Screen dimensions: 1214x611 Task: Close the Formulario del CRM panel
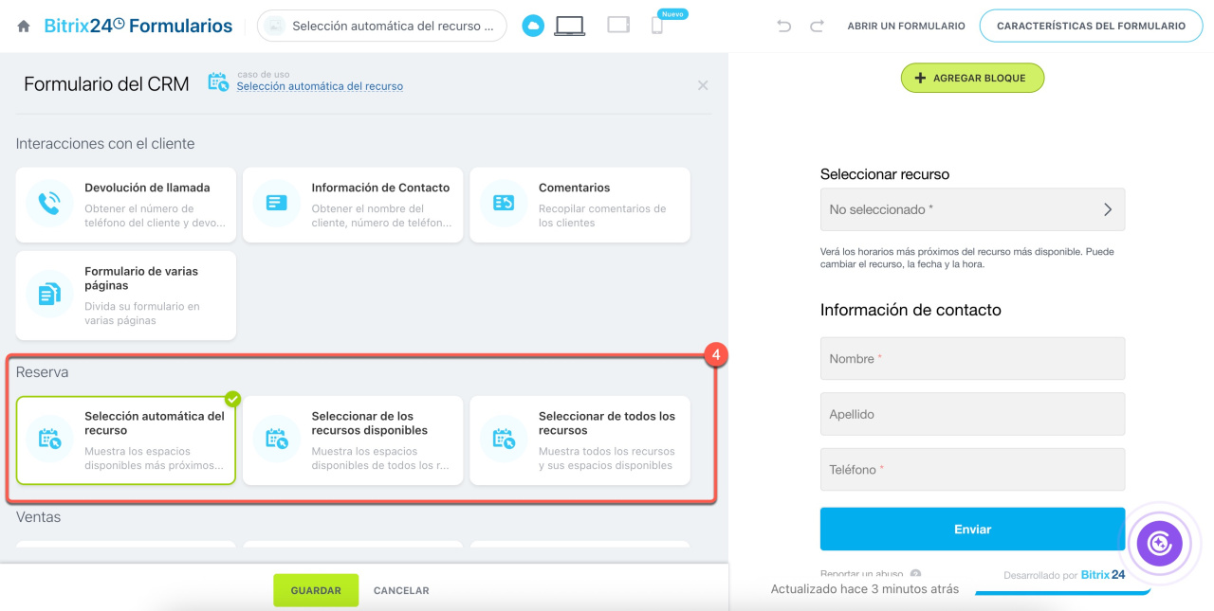(703, 85)
